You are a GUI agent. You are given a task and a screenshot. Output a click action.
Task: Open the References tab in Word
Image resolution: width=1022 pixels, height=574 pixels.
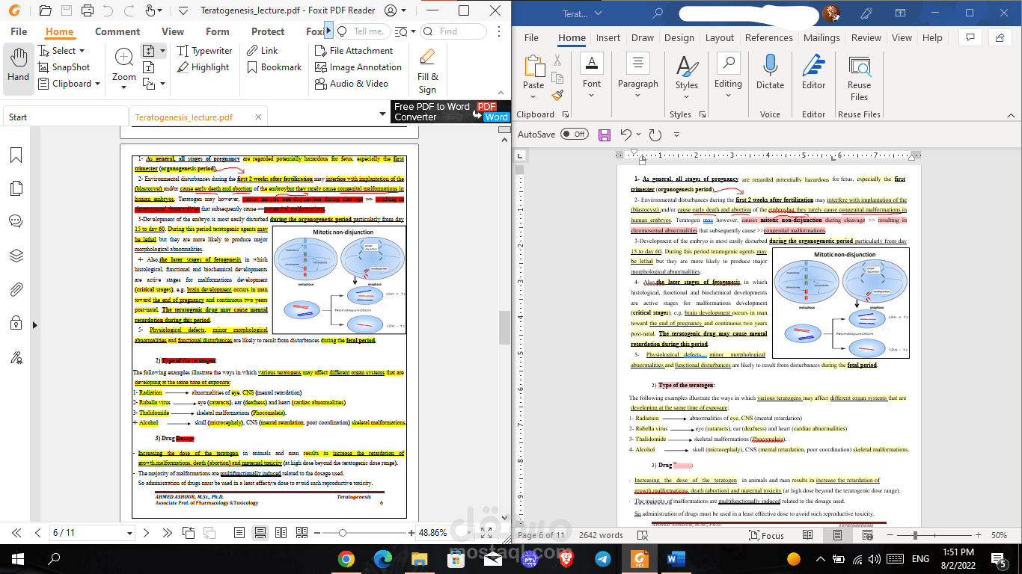[768, 37]
